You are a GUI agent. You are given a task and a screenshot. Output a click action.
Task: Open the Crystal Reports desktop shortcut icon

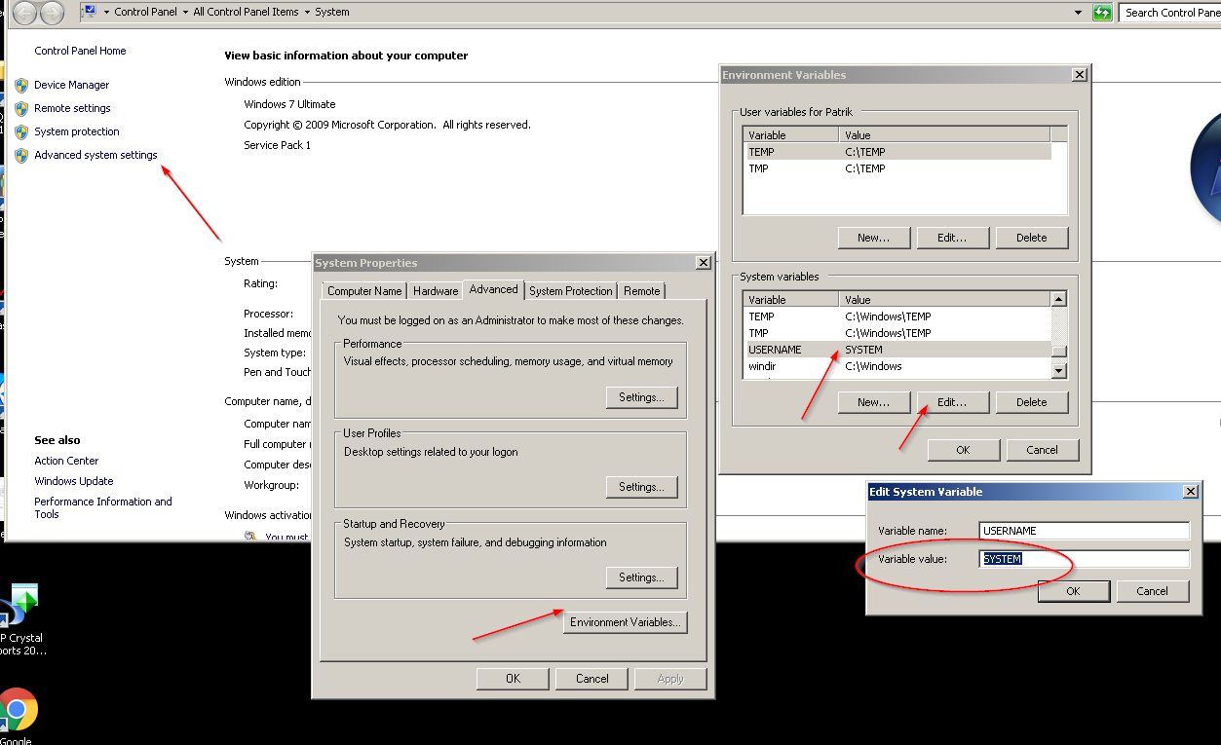click(22, 605)
